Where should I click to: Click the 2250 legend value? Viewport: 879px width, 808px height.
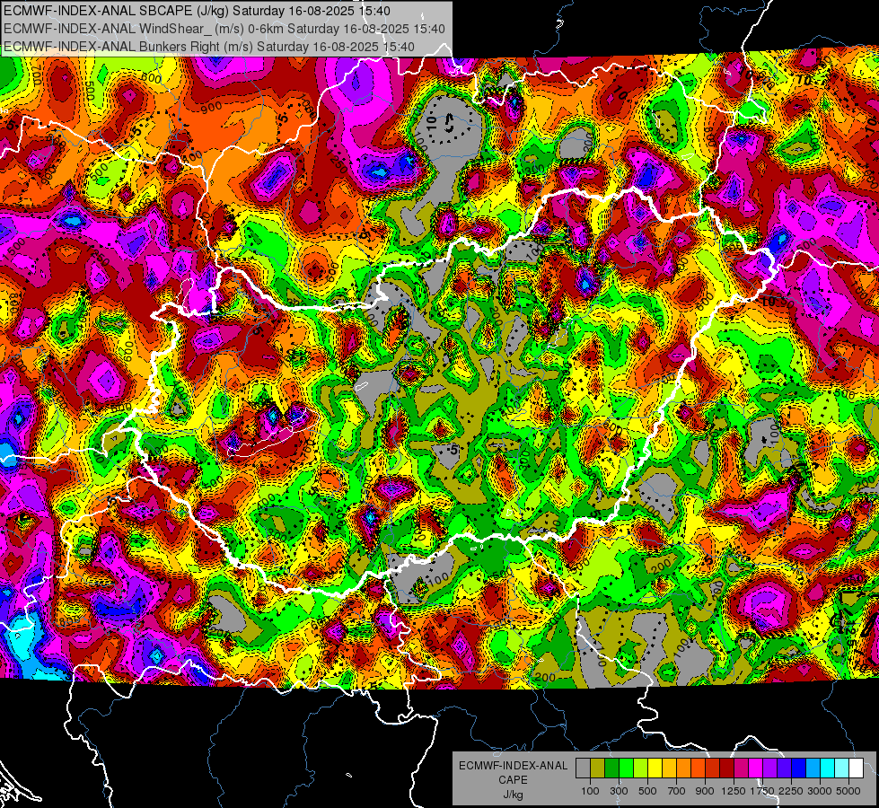tap(791, 791)
